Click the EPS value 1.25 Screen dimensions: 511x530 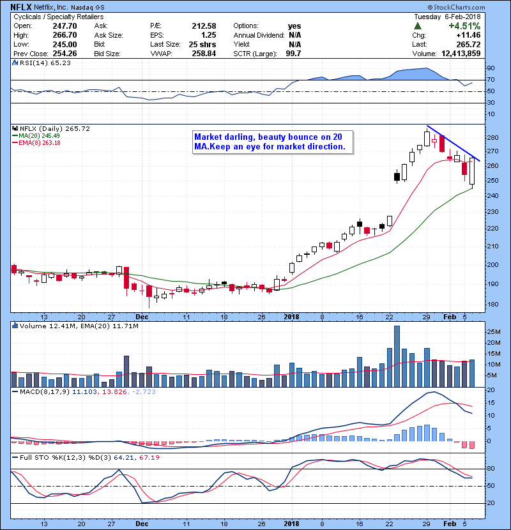tap(209, 35)
